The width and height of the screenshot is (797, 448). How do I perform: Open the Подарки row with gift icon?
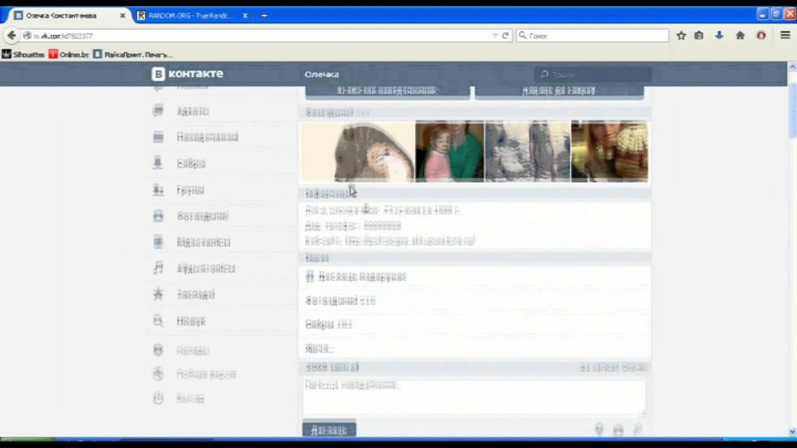pyautogui.click(x=475, y=277)
